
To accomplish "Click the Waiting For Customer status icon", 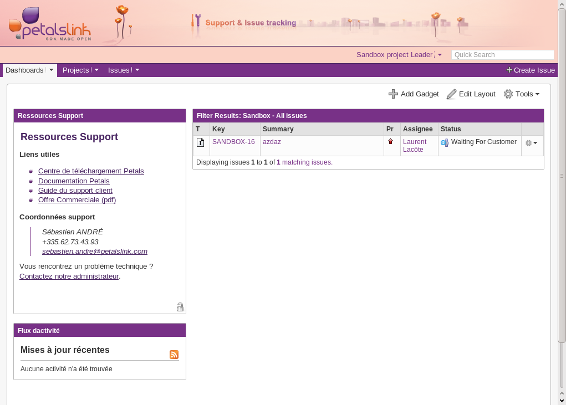I will pos(444,142).
